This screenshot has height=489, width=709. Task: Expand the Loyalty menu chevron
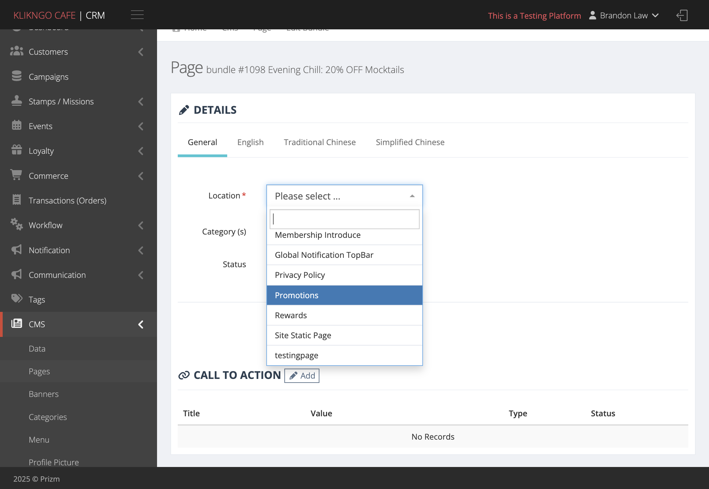click(141, 151)
